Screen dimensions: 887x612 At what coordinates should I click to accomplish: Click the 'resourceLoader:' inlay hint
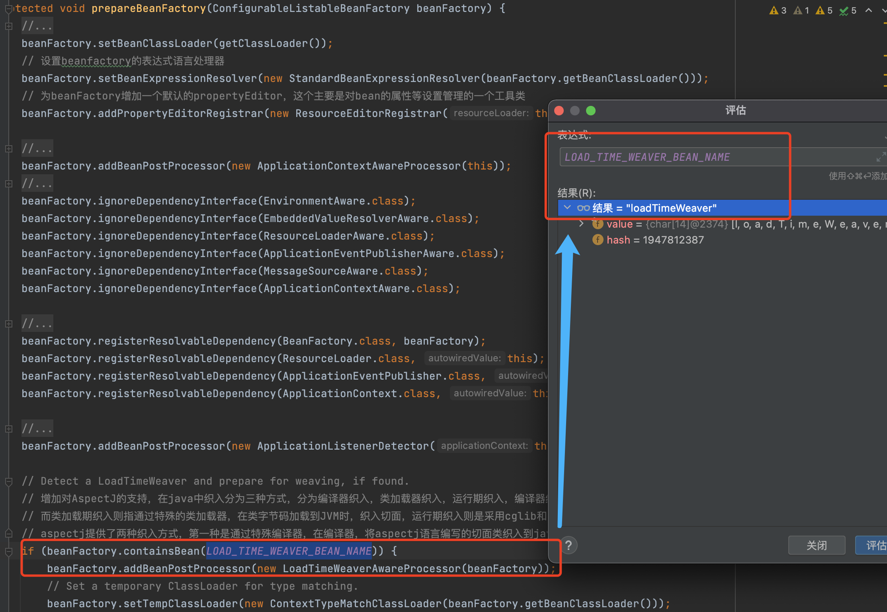point(491,113)
